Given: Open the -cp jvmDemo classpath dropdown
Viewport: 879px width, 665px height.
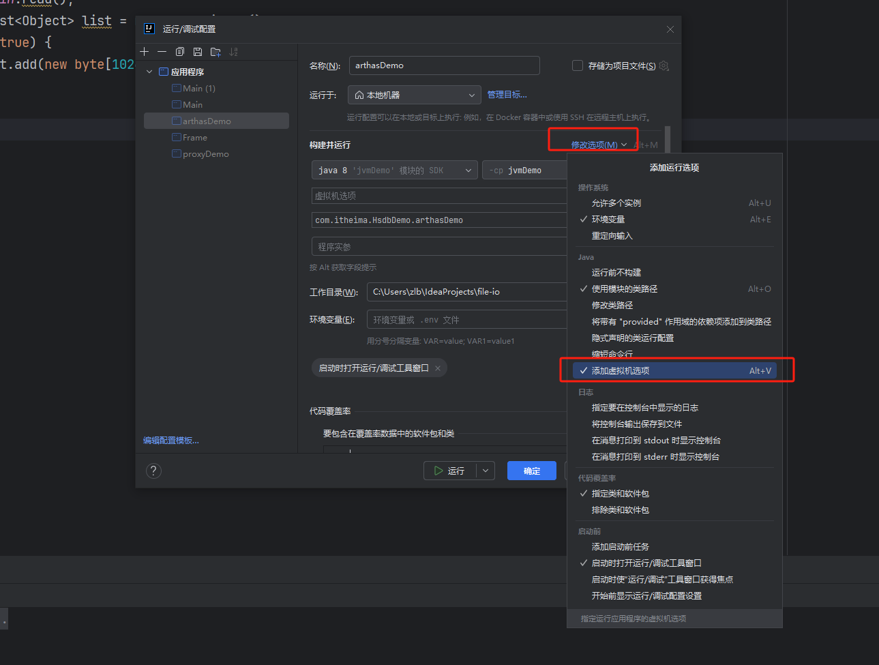Looking at the screenshot, I should coord(525,171).
